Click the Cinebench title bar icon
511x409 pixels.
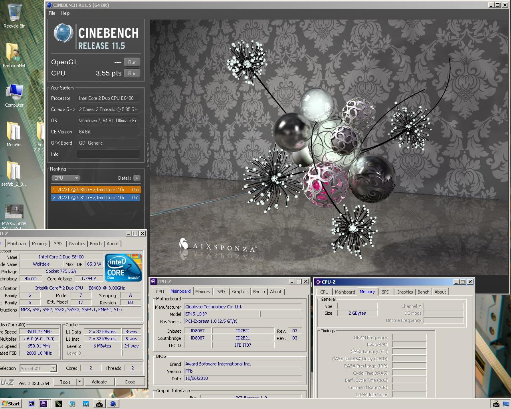50,5
